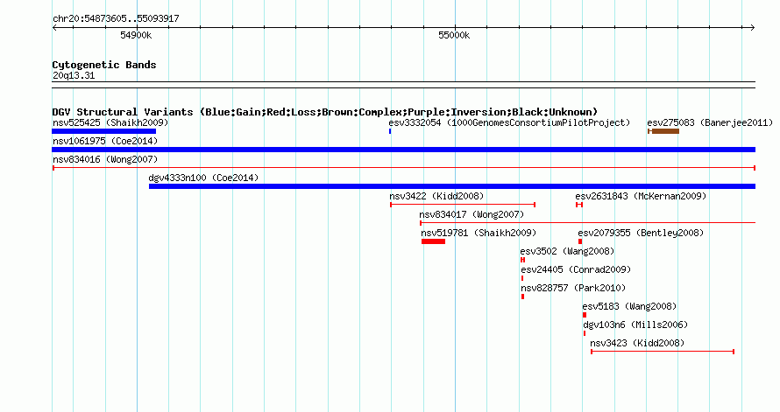This screenshot has height=412, width=780.
Task: Select the blue nsv525425 gain bar
Action: [x=104, y=131]
